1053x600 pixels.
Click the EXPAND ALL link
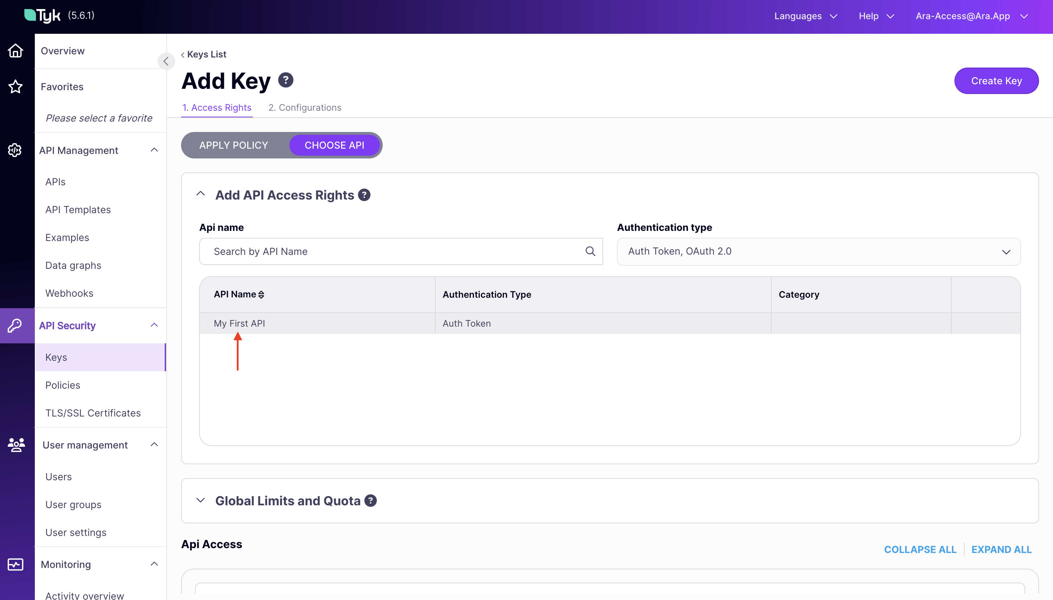pos(1001,549)
